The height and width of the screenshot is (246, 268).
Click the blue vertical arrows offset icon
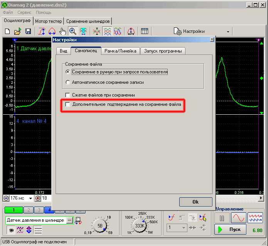pyautogui.click(x=29, y=230)
